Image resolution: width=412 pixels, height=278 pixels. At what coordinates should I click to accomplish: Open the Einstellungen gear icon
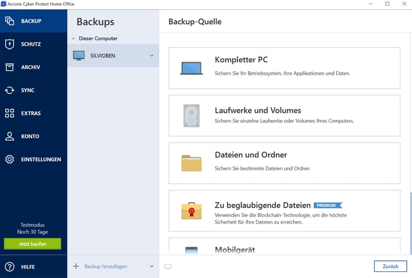click(x=9, y=159)
